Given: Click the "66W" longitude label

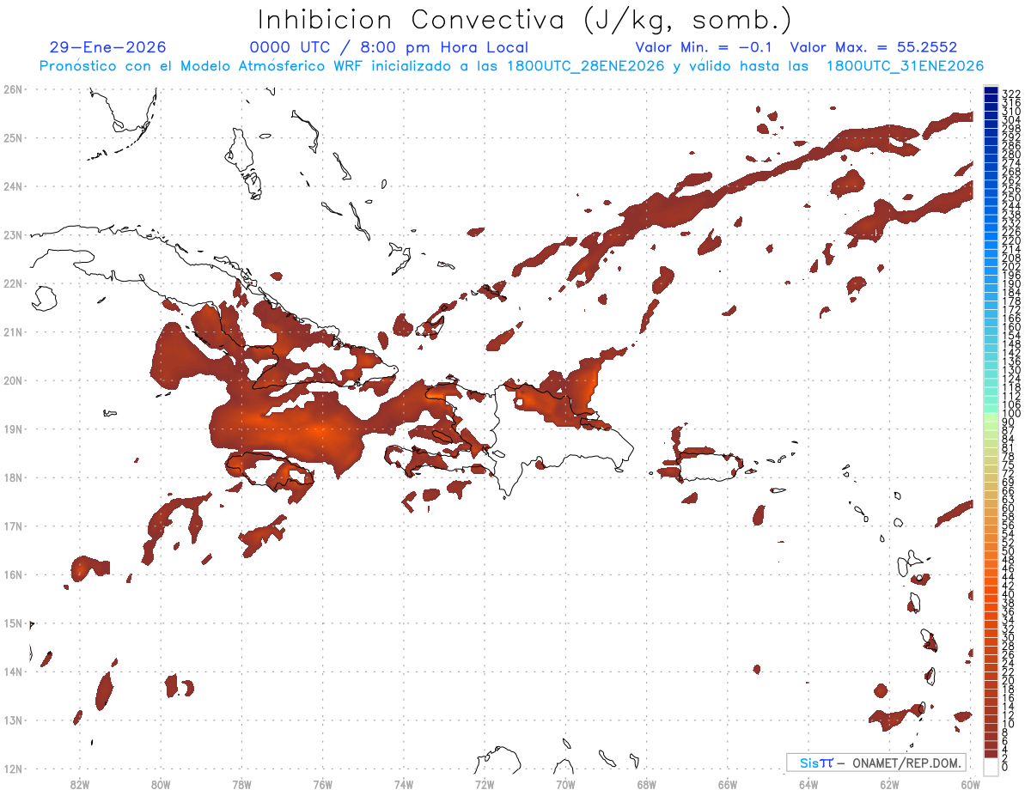Looking at the screenshot, I should 727,784.
